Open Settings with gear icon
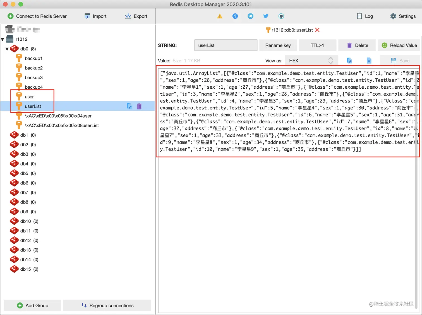 (403, 16)
